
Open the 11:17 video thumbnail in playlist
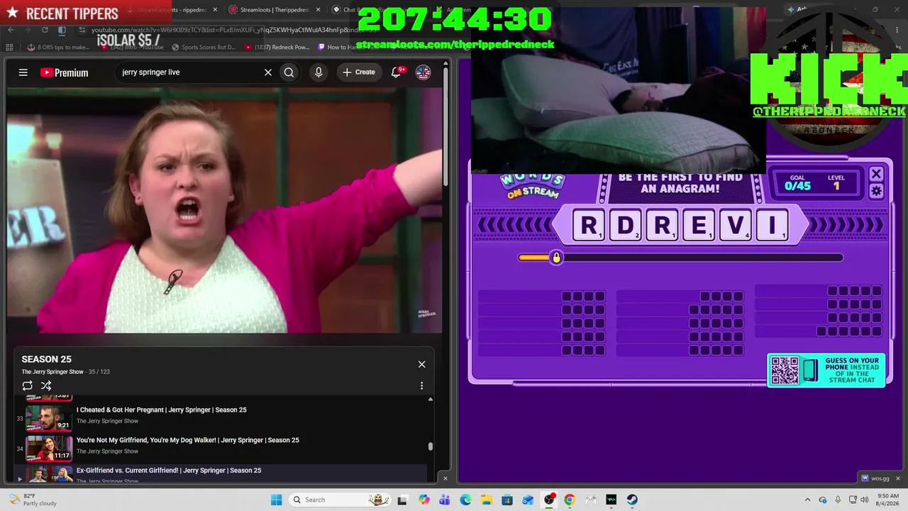coord(49,449)
